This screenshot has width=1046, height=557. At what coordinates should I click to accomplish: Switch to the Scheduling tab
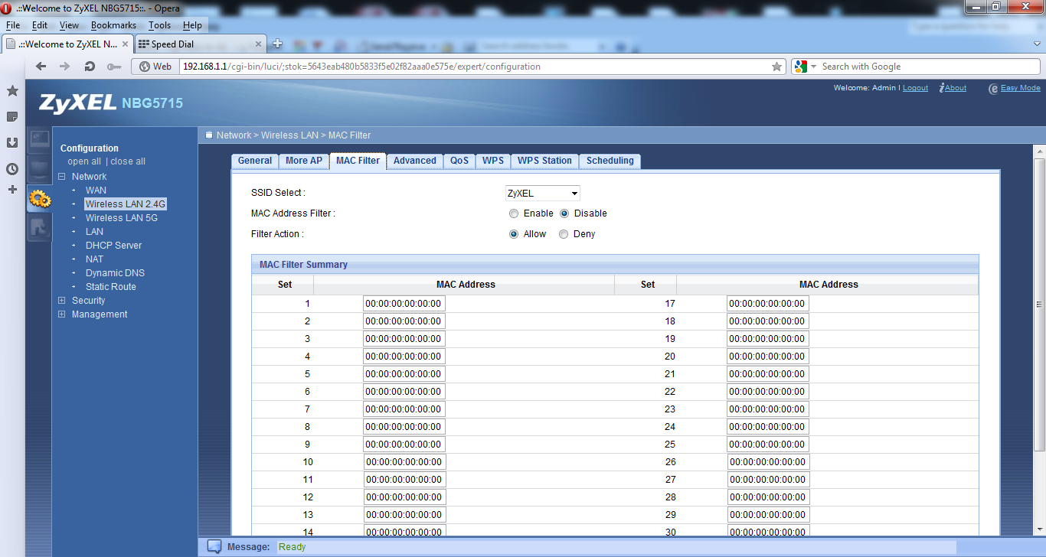coord(610,161)
